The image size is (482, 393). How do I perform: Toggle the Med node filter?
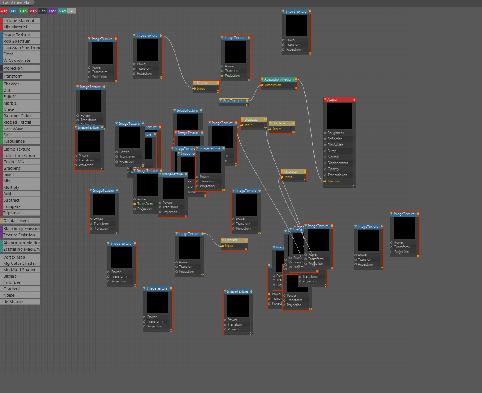62,11
